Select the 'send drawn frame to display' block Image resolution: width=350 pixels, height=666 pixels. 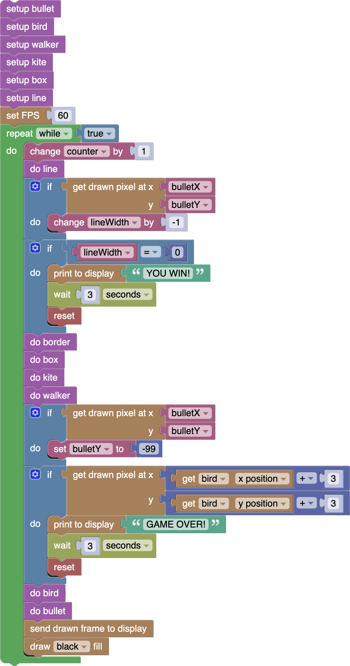click(x=88, y=629)
